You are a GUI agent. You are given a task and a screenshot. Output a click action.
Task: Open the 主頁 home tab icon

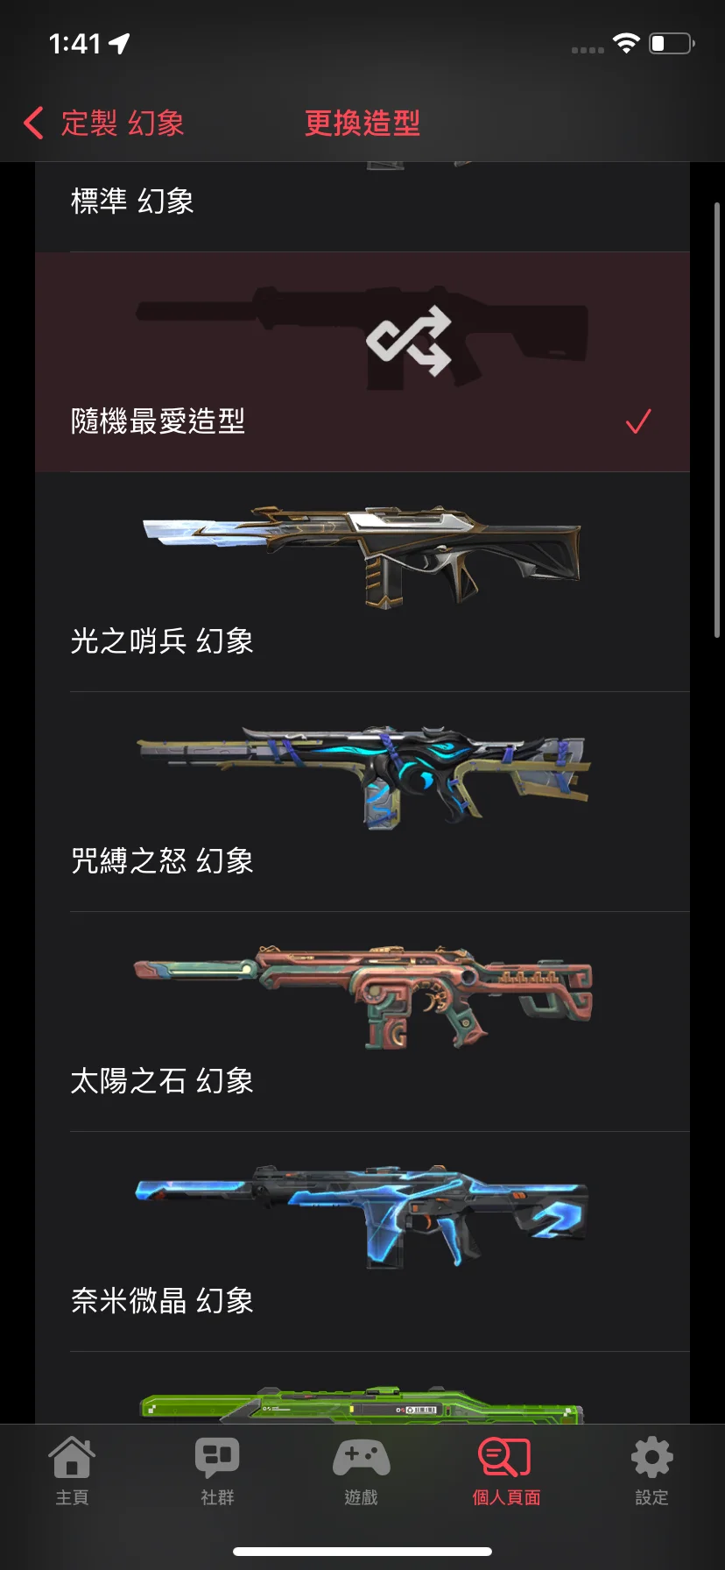[x=72, y=1457]
